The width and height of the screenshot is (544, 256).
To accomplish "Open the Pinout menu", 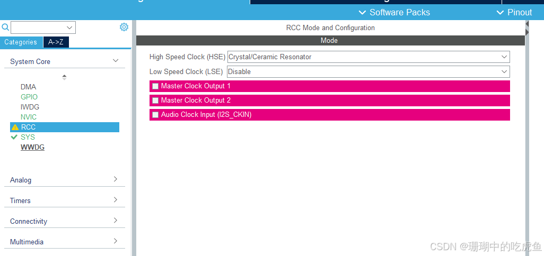I will tap(514, 13).
